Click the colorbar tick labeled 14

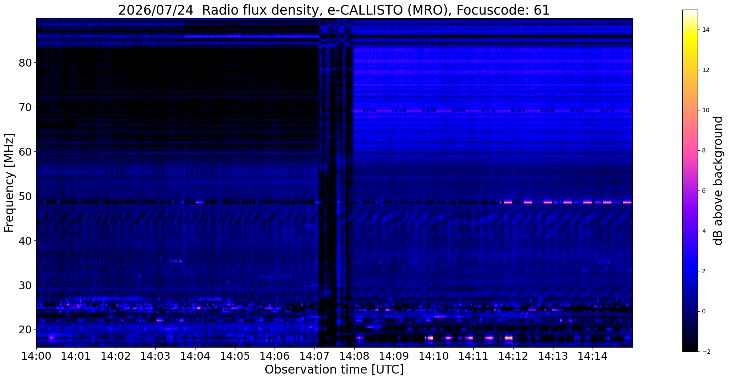pyautogui.click(x=705, y=30)
